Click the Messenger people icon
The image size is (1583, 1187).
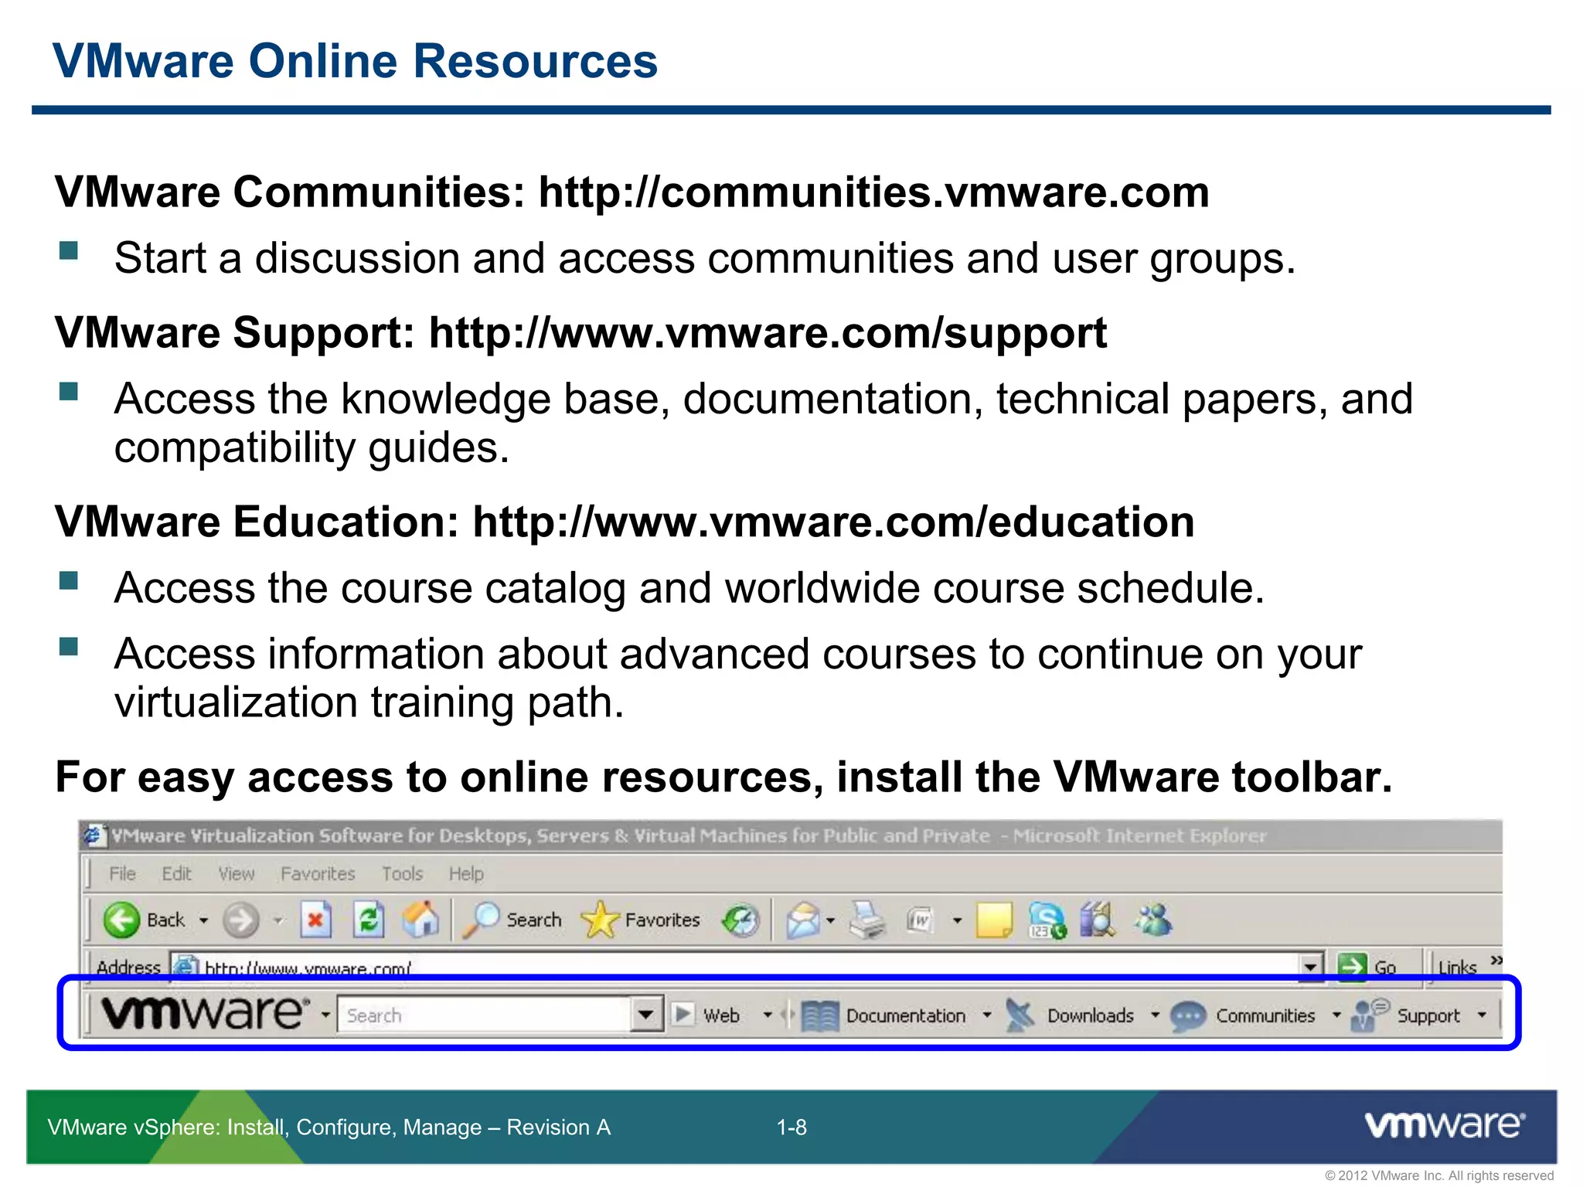coord(1153,920)
